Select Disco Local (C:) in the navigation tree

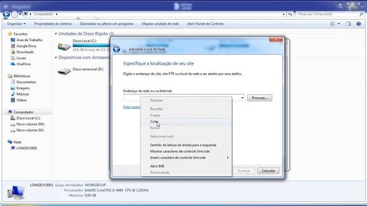(28, 118)
